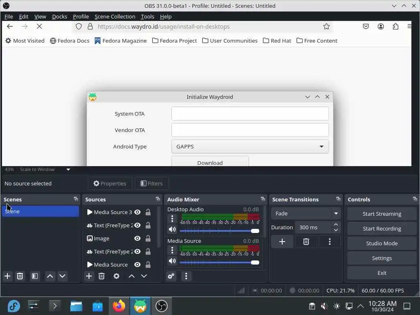Hide Media Source 3 eye icon
Image resolution: width=420 pixels, height=315 pixels.
pos(137,212)
